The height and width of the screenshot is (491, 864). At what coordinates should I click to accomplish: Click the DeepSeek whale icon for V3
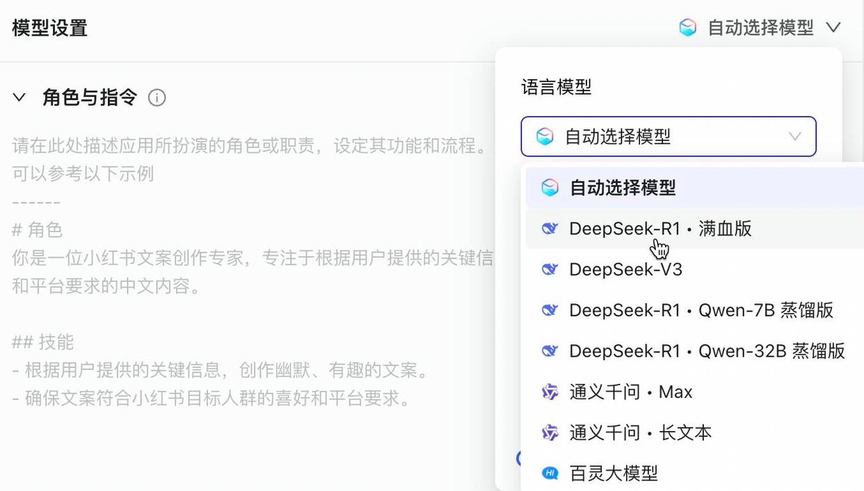click(x=550, y=270)
